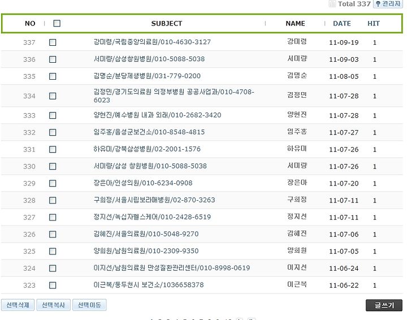
Task: Click author name 구희정 in NAME column
Action: [x=297, y=200]
